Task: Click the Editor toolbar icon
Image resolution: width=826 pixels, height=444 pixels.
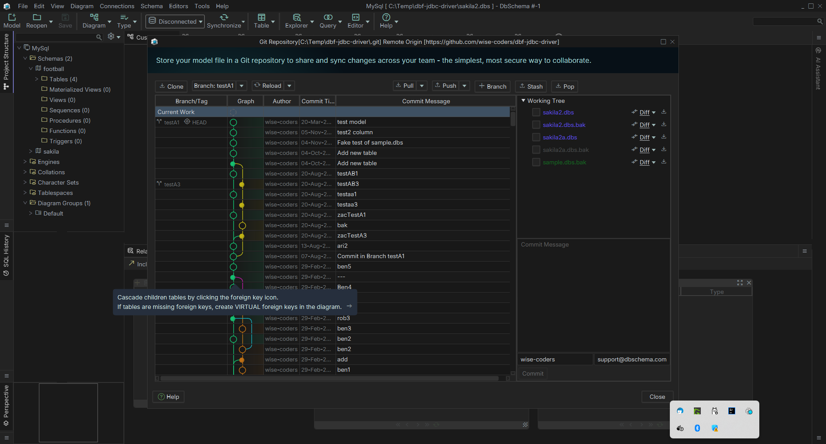Action: [x=355, y=20]
